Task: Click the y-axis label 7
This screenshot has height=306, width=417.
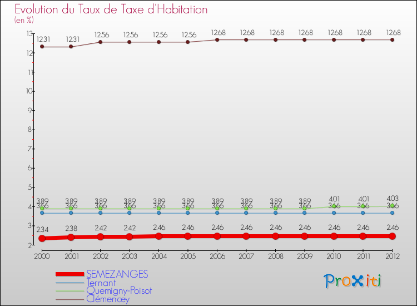Action: coord(30,149)
